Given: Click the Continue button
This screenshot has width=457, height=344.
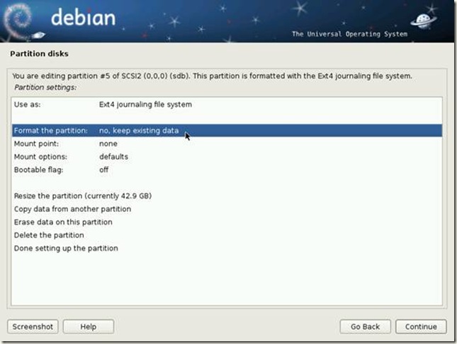Looking at the screenshot, I should point(421,326).
